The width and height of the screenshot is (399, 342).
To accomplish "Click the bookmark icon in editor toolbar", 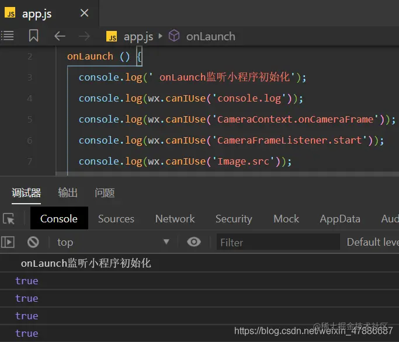I will point(33,36).
